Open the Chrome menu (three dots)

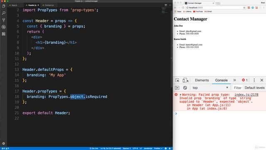(264, 7)
